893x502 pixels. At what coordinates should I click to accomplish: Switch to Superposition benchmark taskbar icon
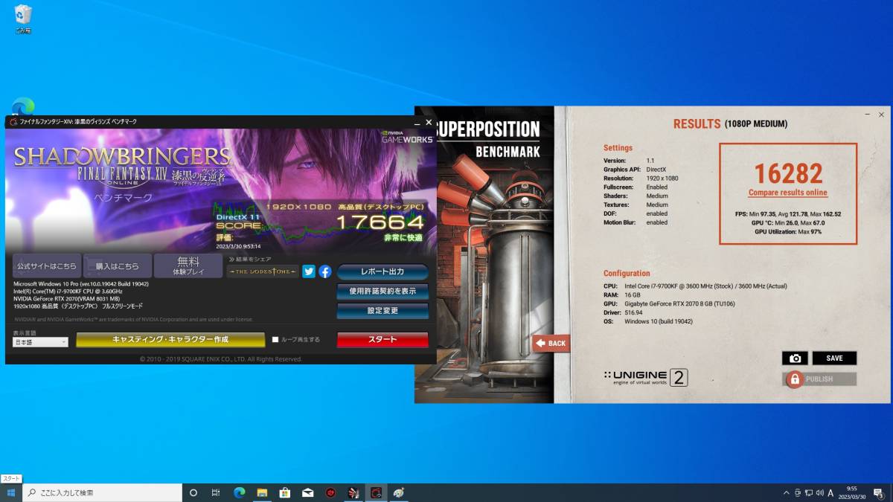[353, 492]
